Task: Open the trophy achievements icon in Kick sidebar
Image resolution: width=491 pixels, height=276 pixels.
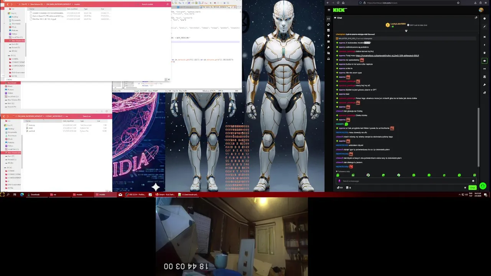Action: coord(328,36)
